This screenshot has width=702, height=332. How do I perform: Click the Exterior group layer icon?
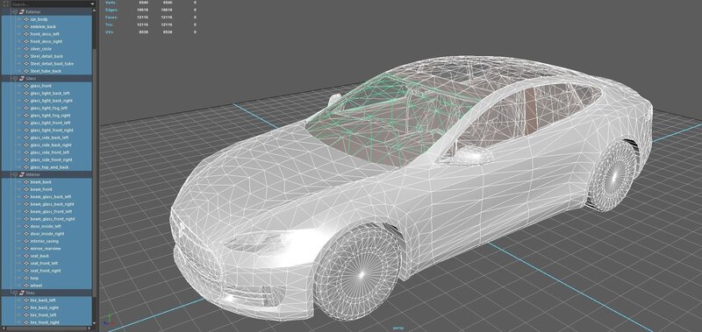[21, 11]
